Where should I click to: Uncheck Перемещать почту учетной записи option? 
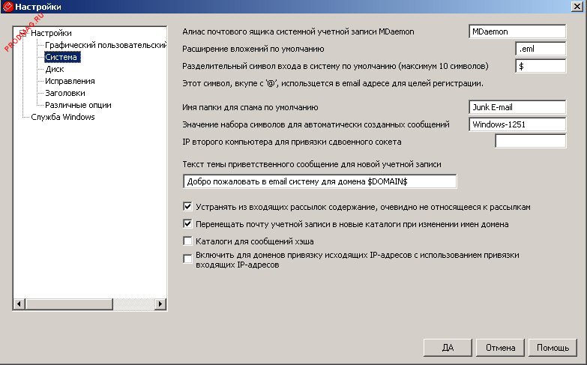pyautogui.click(x=187, y=223)
